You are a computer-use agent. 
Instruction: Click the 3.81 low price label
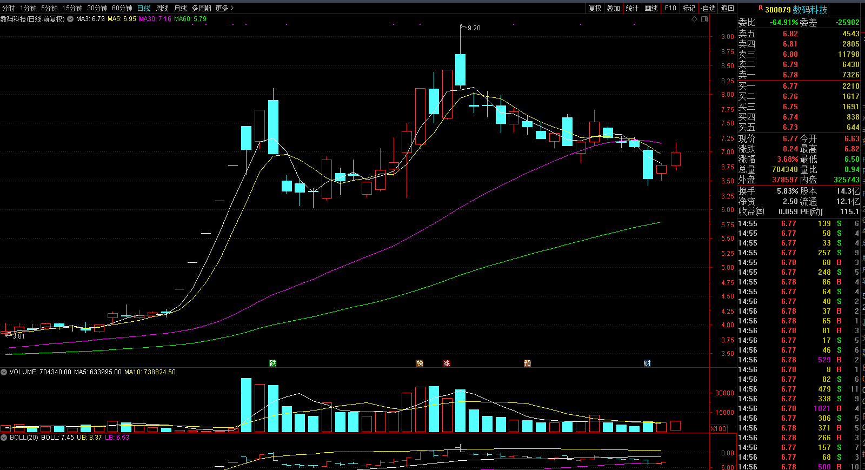pos(18,336)
